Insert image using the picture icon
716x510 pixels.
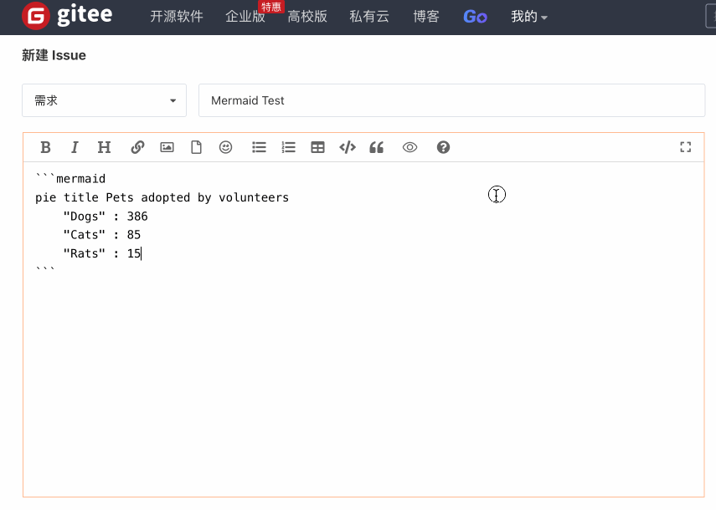coord(167,147)
